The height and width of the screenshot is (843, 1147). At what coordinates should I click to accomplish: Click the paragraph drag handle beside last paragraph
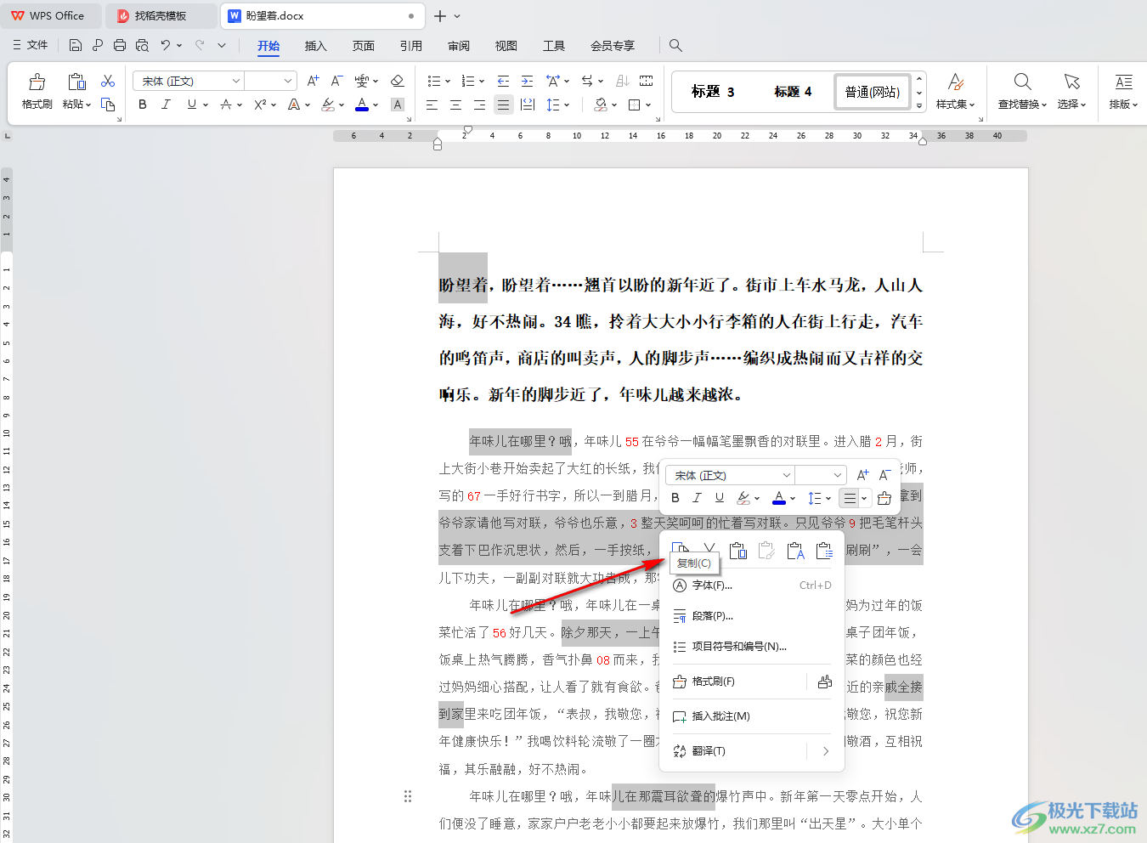point(408,796)
